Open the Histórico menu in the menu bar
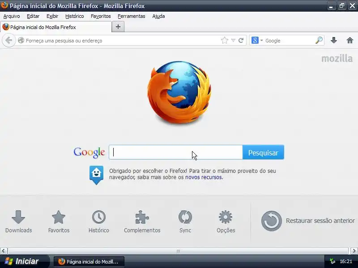The width and height of the screenshot is (358, 268). pyautogui.click(x=74, y=16)
